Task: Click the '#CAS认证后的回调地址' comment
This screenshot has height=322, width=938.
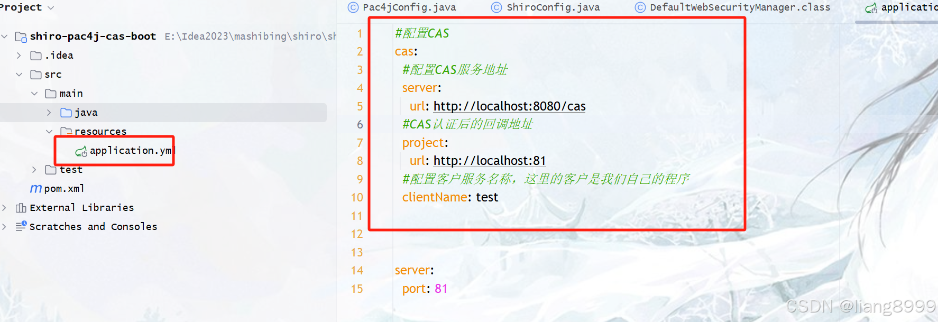Action: (x=467, y=124)
